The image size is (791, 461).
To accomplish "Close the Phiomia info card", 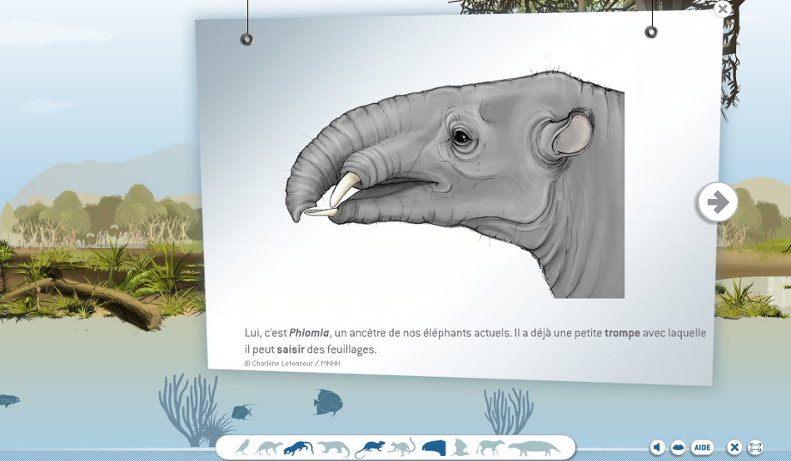I will point(723,9).
